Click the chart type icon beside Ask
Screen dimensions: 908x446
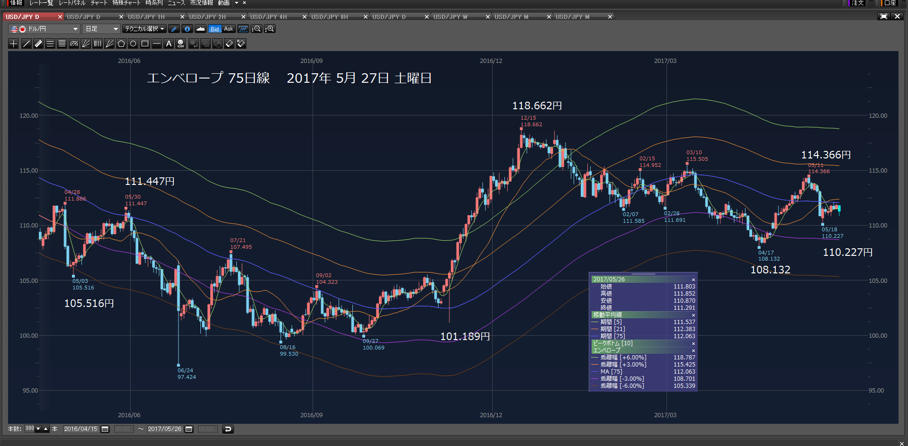click(x=243, y=29)
